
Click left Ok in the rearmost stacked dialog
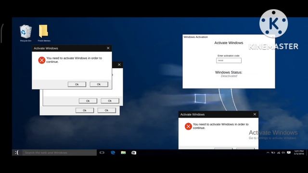(x=85, y=111)
